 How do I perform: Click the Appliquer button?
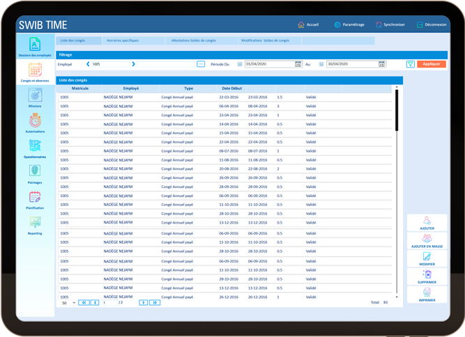(x=432, y=64)
